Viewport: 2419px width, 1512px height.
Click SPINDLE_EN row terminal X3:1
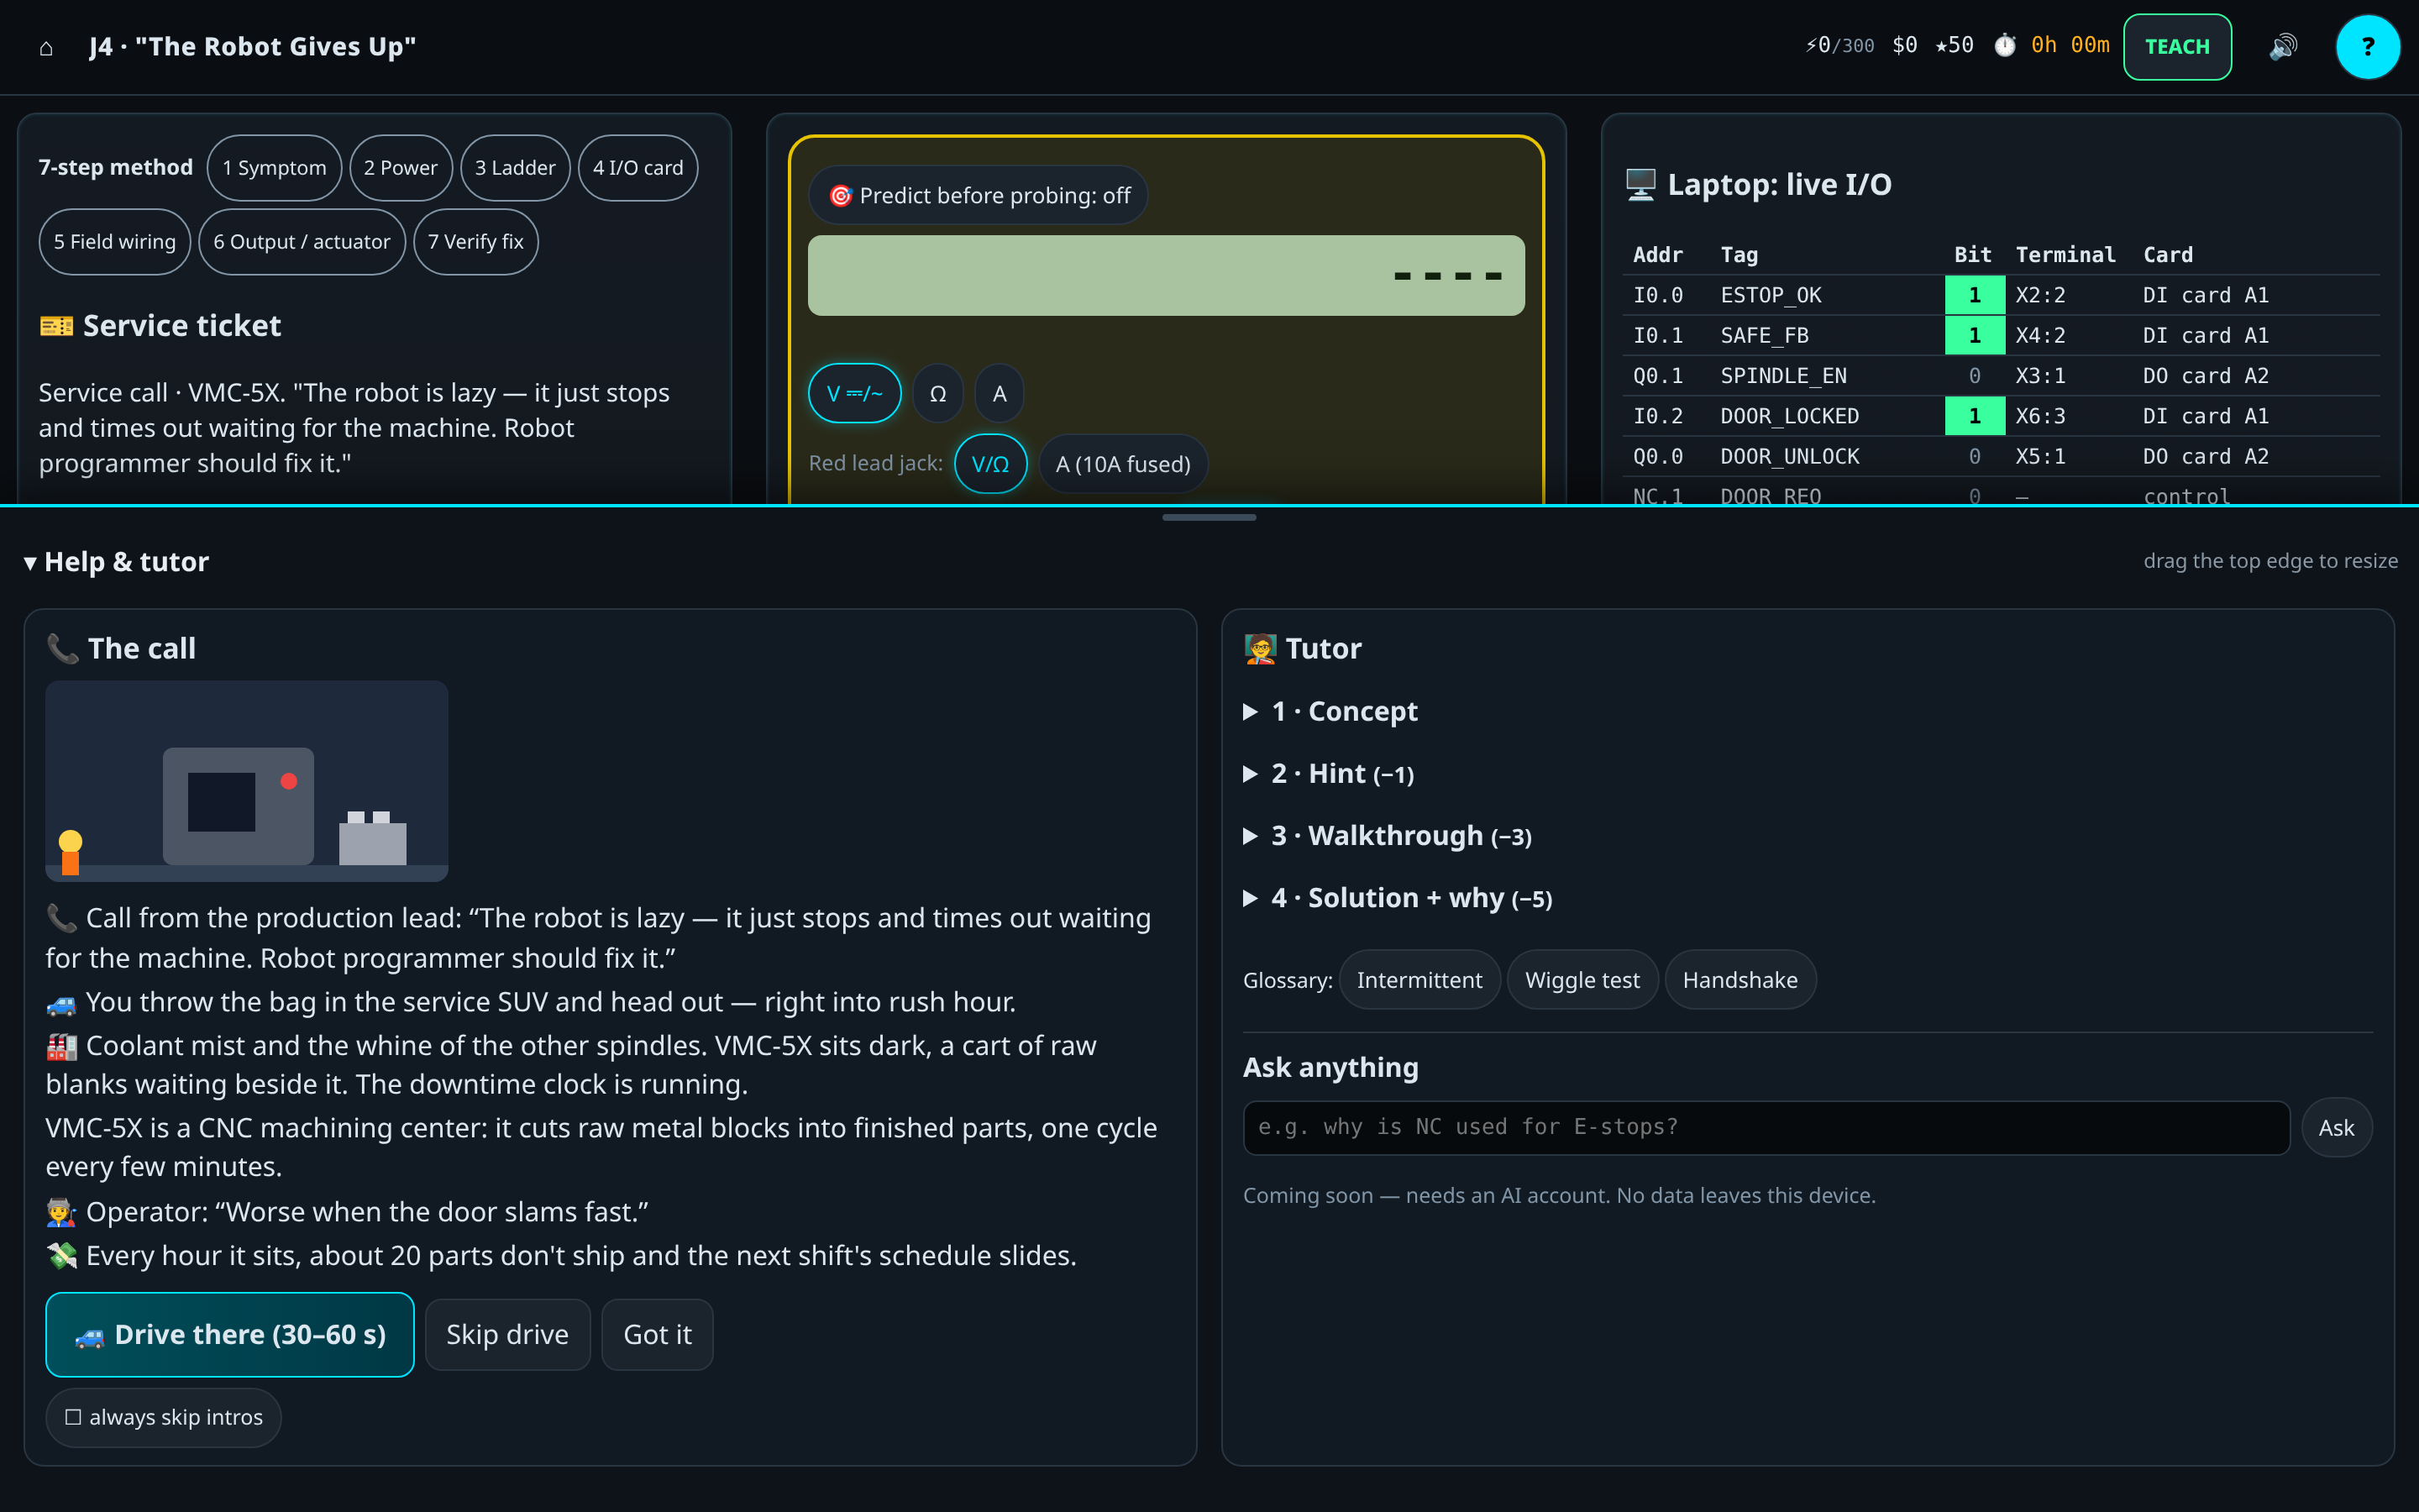point(2040,376)
